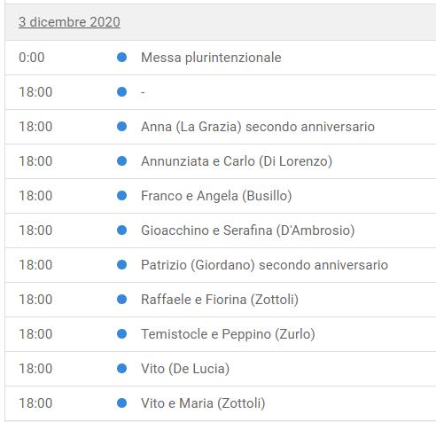Image resolution: width=436 pixels, height=422 pixels.
Task: Click blue dot beside Gioacchino e Serafina
Action: coord(121,231)
